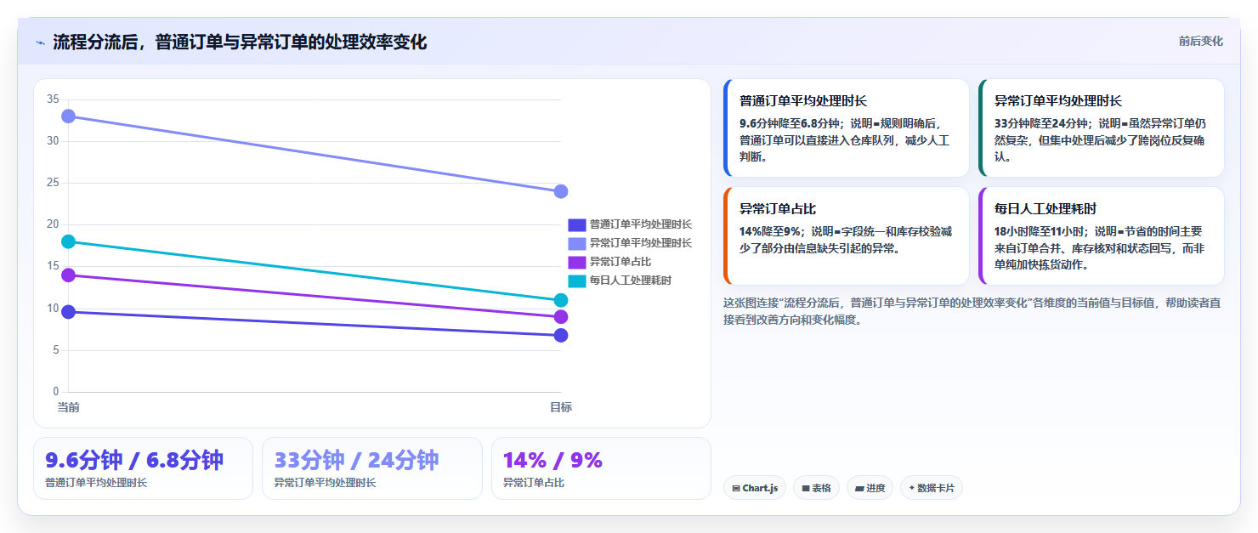
Task: Select the indigo 9.6 data point at 当前
Action: [x=68, y=312]
